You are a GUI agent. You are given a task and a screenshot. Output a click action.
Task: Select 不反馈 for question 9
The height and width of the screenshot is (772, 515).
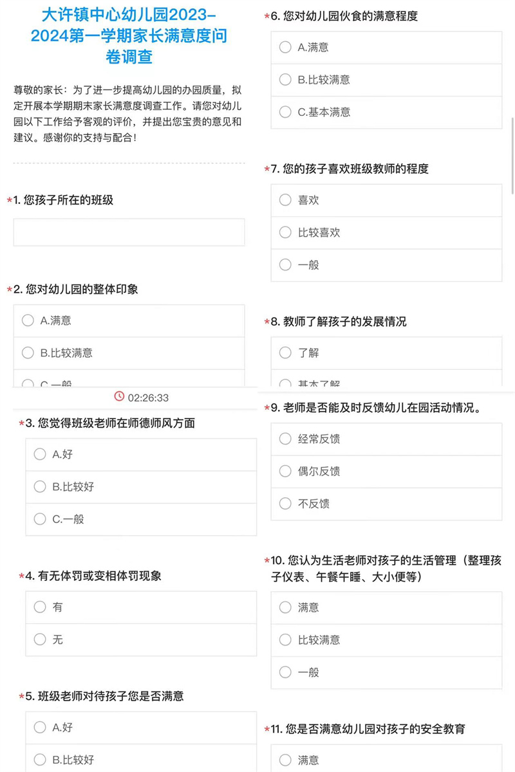point(285,504)
